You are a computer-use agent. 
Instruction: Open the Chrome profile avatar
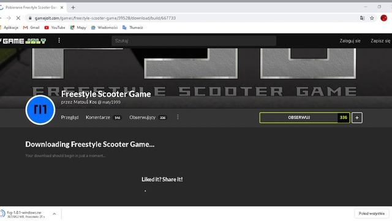(x=384, y=18)
